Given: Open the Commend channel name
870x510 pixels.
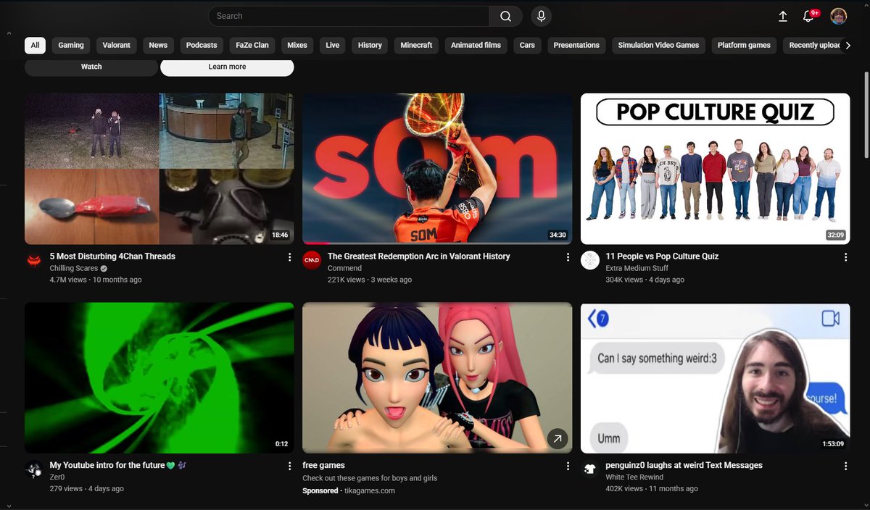Looking at the screenshot, I should pos(344,268).
